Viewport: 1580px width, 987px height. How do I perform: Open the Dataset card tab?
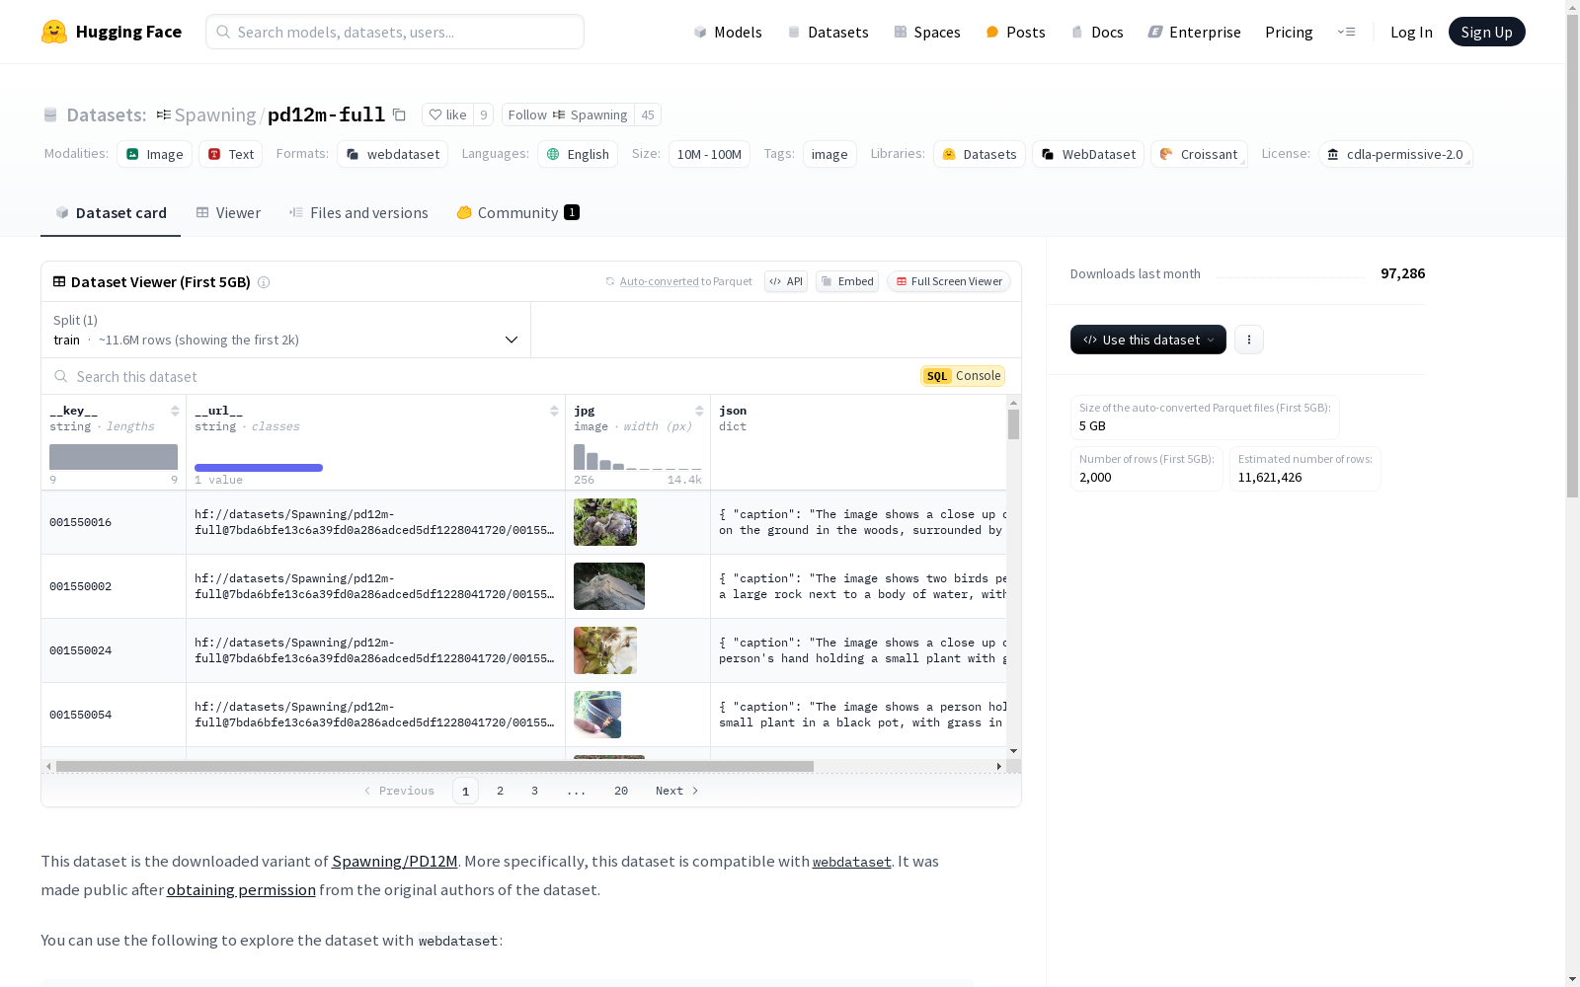point(111,212)
